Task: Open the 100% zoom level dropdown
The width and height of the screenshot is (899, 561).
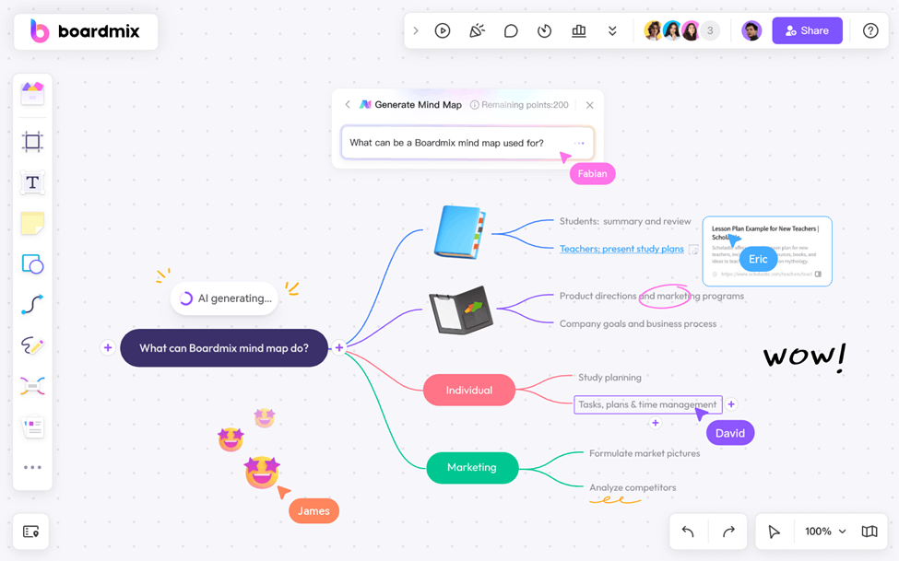Action: [822, 532]
